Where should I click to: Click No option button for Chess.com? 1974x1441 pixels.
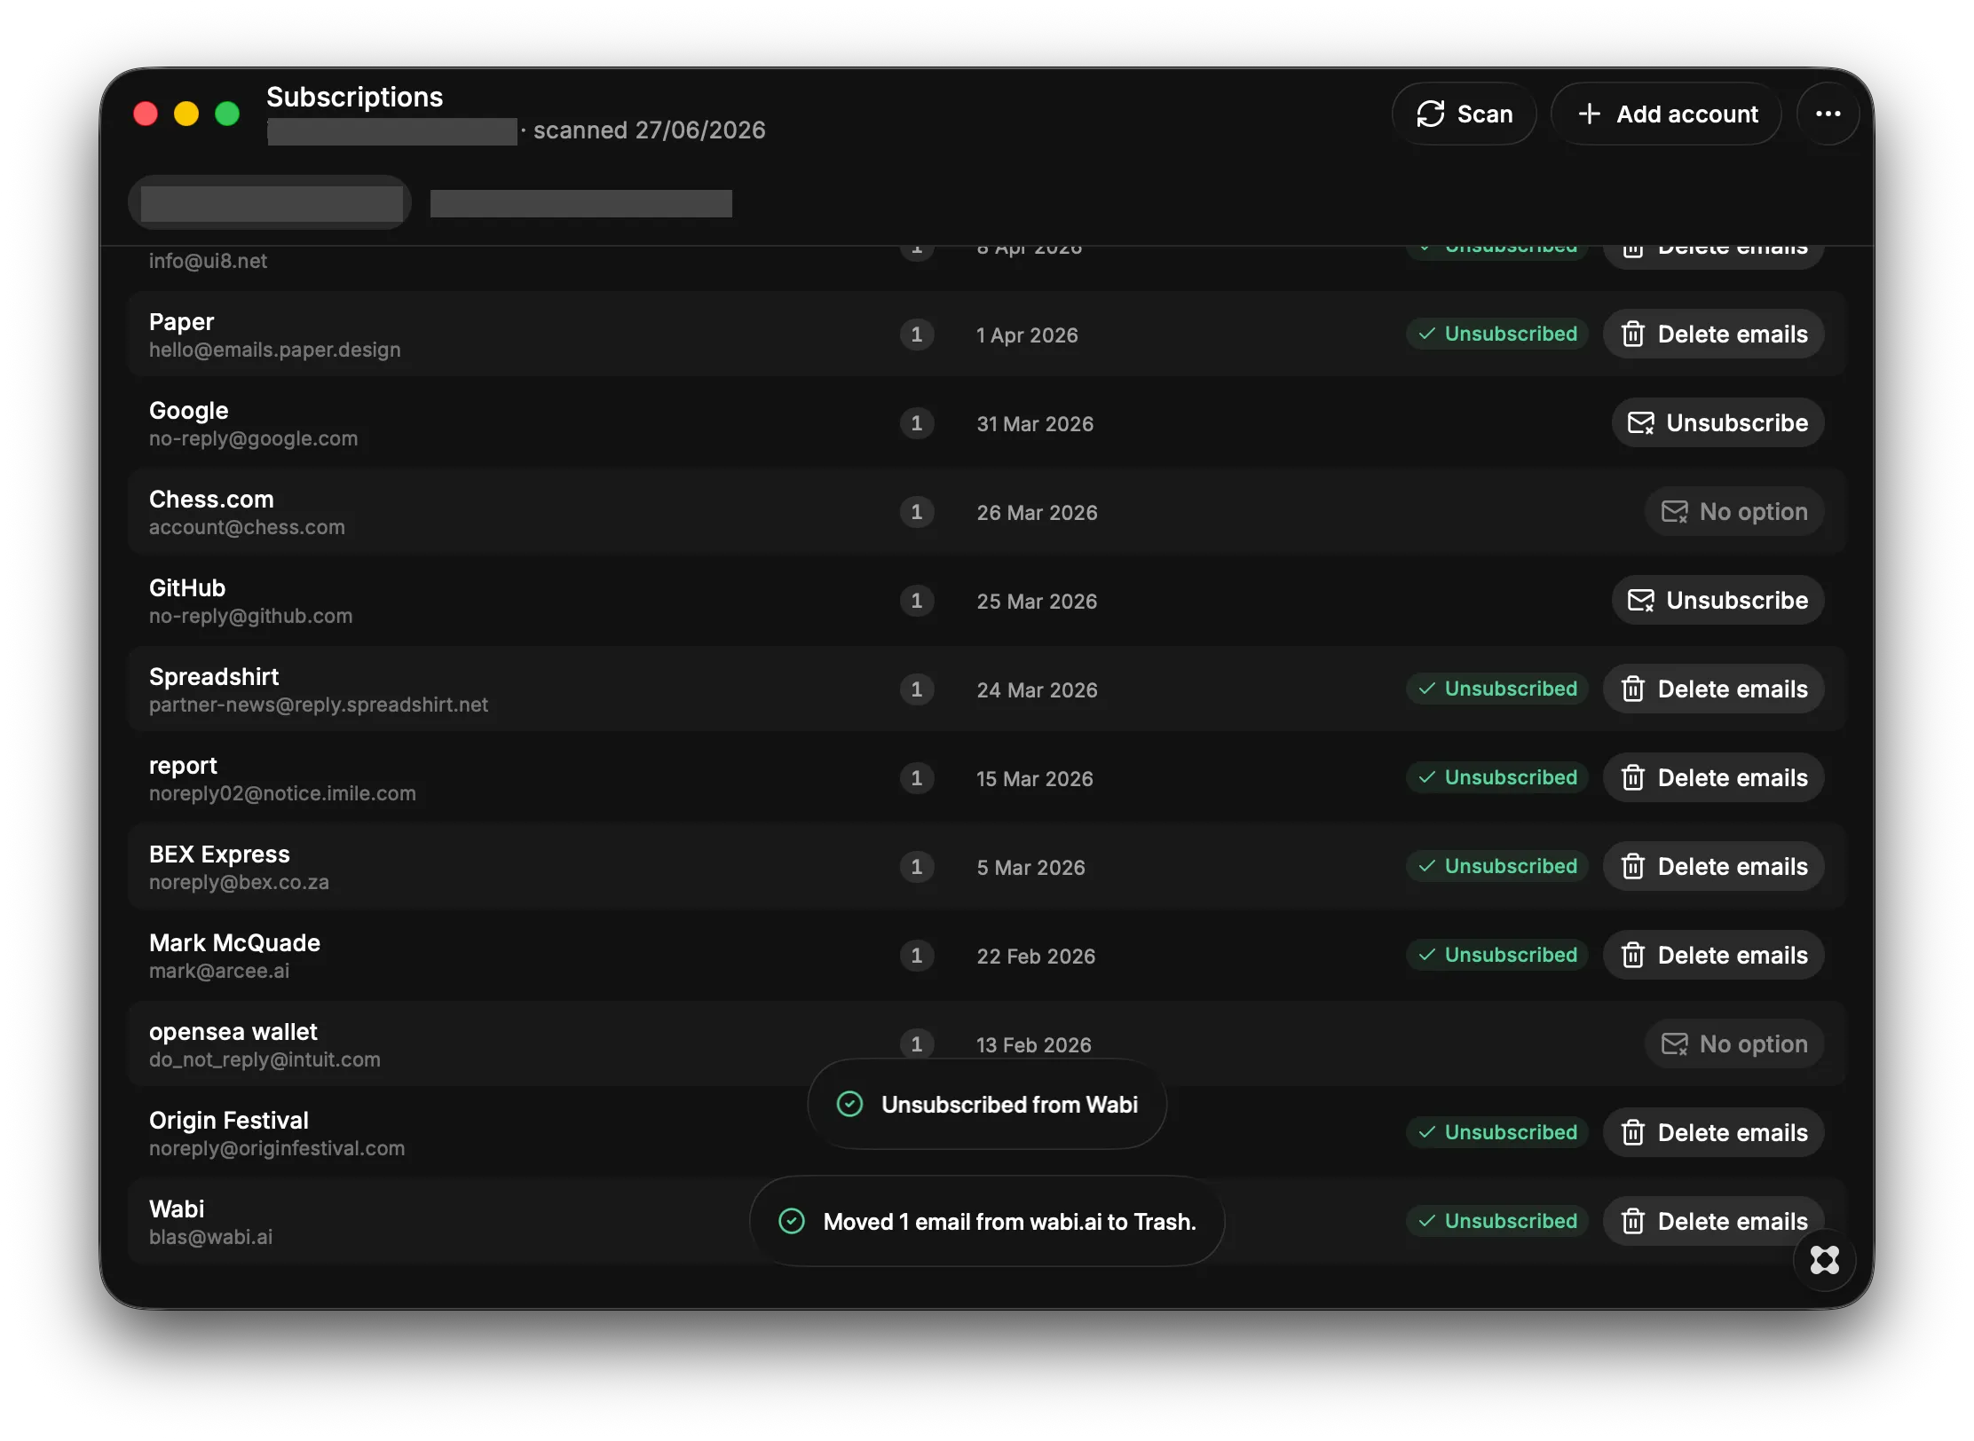pos(1734,512)
